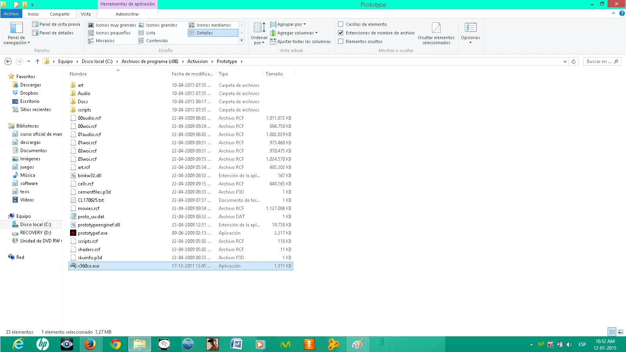
Task: Expand the Activision breadcrumb arrow
Action: coord(212,61)
